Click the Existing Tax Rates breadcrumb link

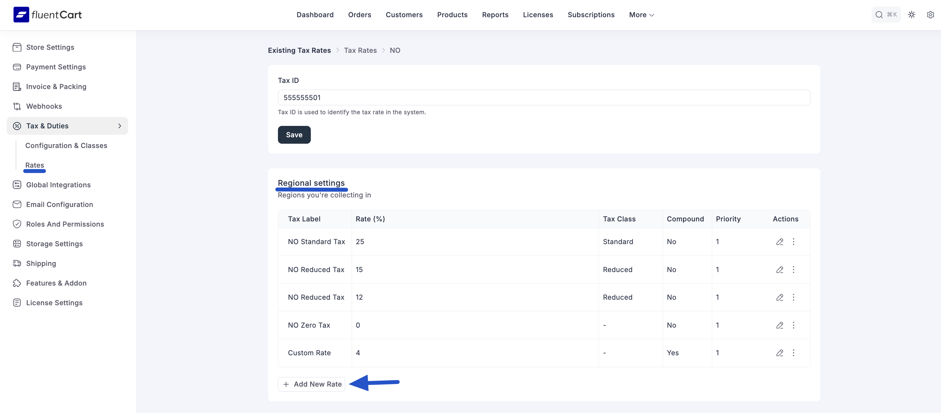(x=299, y=50)
